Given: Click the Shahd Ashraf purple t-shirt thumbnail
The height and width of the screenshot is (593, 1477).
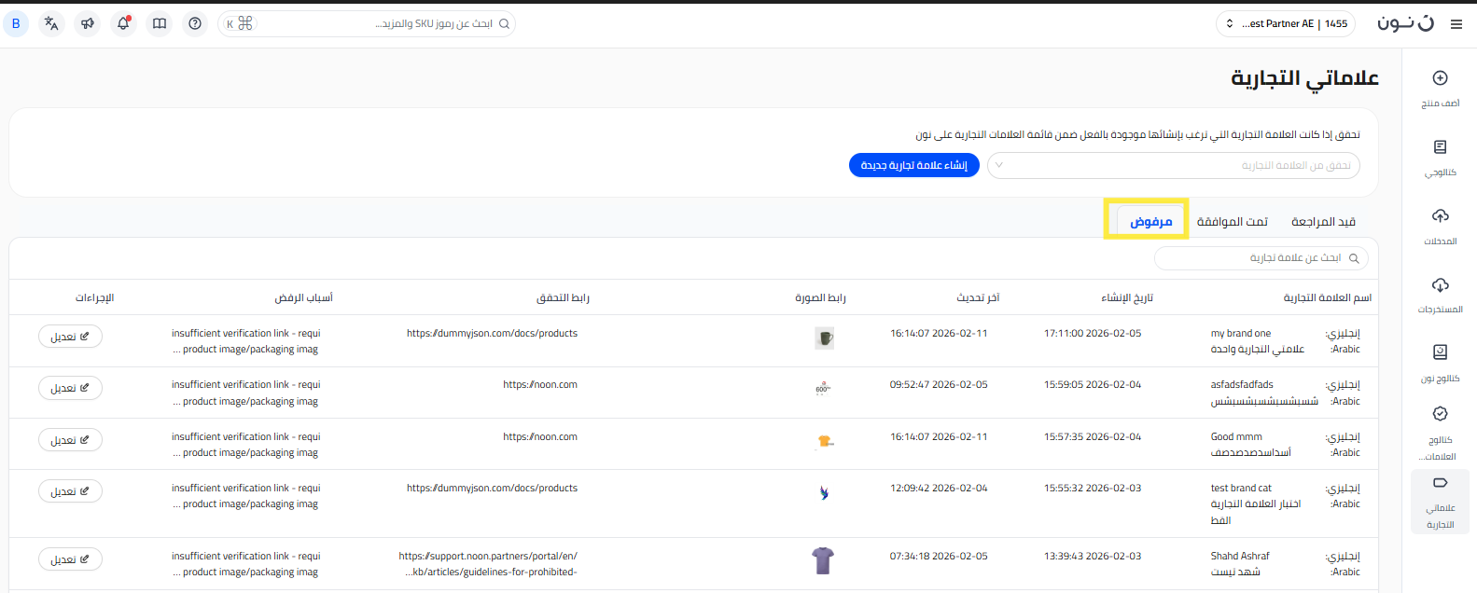Looking at the screenshot, I should (x=822, y=560).
